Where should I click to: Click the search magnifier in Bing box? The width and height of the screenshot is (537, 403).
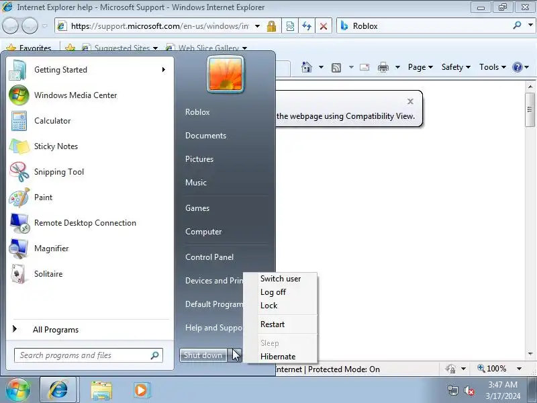(517, 25)
